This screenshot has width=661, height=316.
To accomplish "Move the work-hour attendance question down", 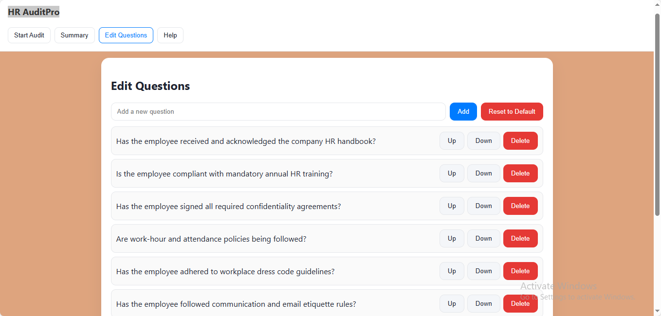I will (x=483, y=239).
